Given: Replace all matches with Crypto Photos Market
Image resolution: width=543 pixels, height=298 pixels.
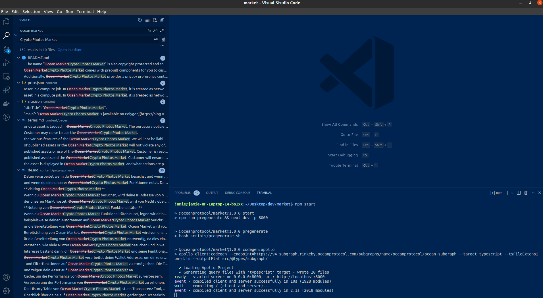Looking at the screenshot, I should coord(163,40).
